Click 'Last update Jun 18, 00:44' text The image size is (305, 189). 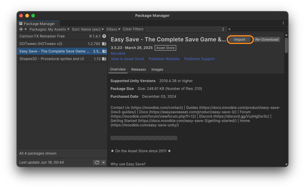tap(42, 162)
